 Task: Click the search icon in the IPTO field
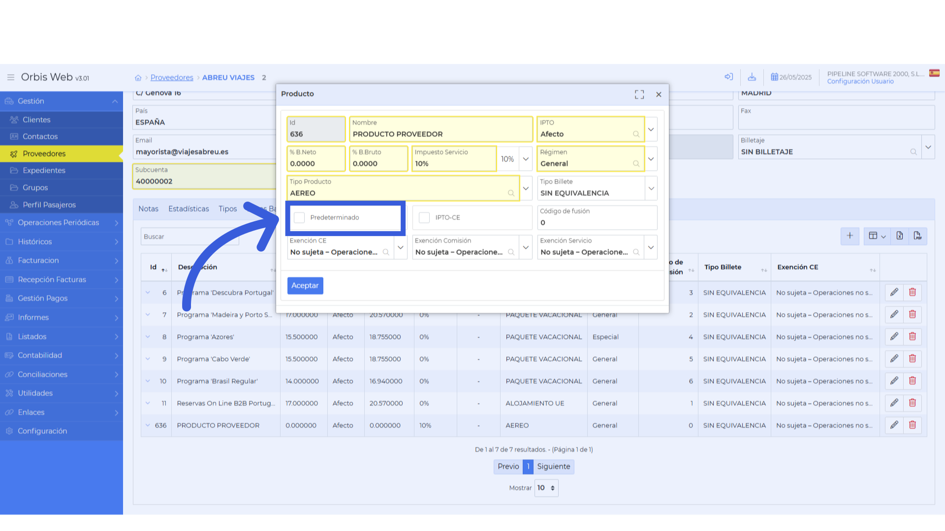point(636,134)
